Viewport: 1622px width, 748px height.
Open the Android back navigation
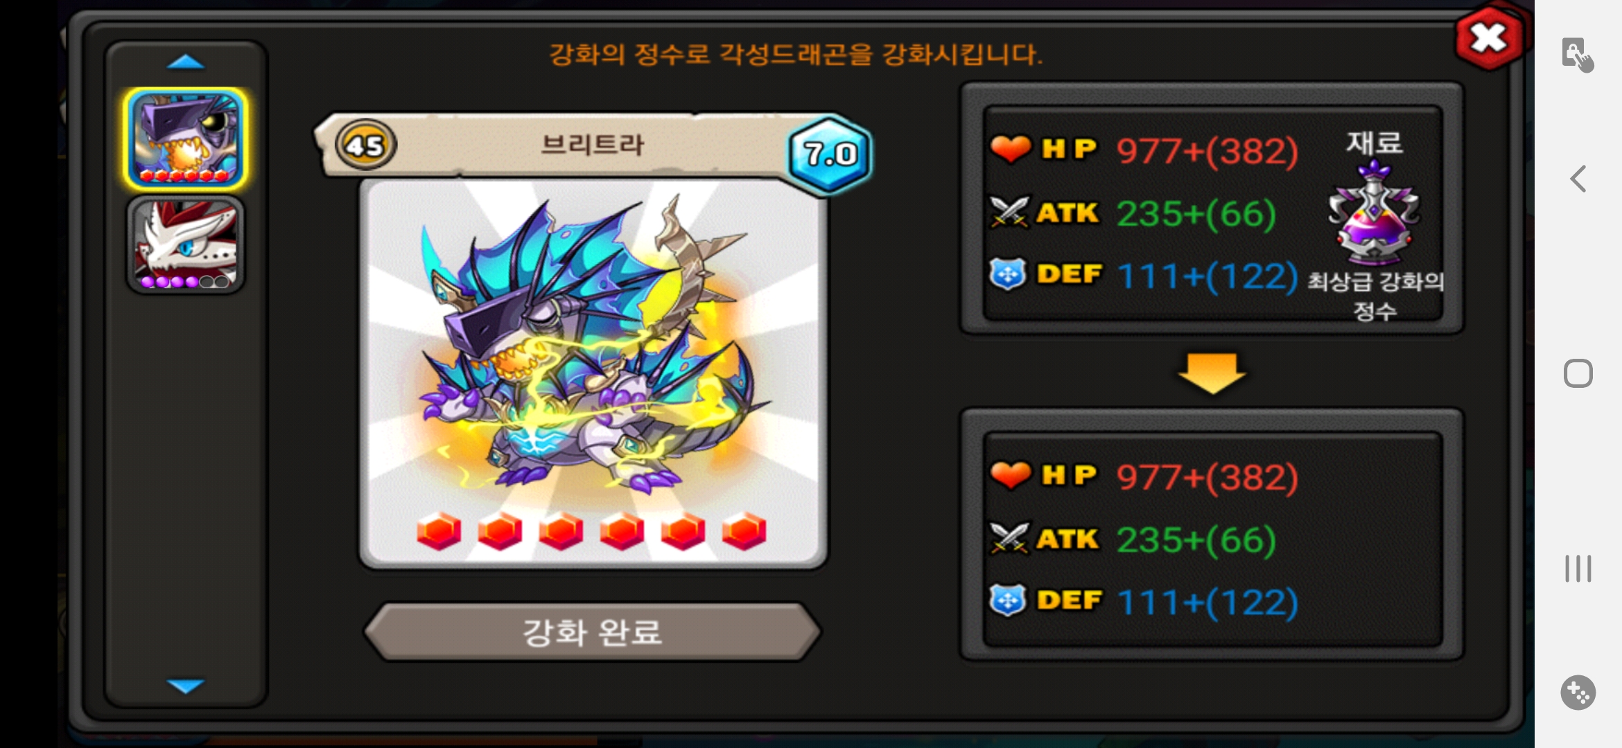click(1578, 179)
